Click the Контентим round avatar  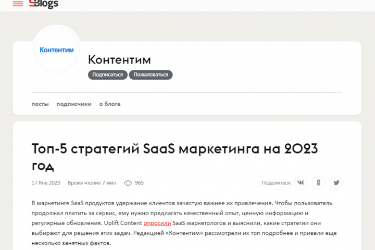tap(57, 49)
